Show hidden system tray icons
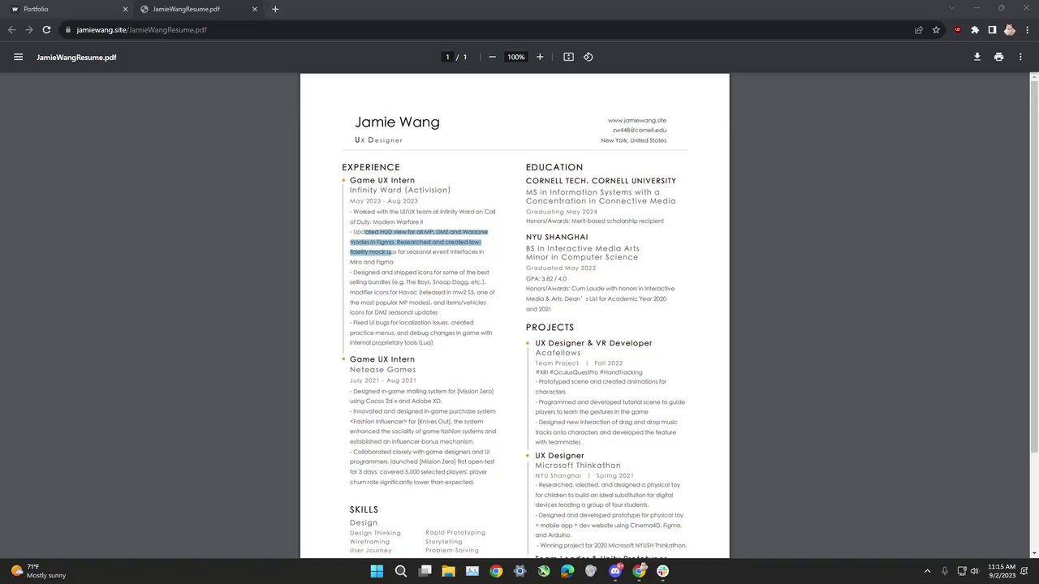Viewport: 1039px width, 584px height. click(x=927, y=571)
